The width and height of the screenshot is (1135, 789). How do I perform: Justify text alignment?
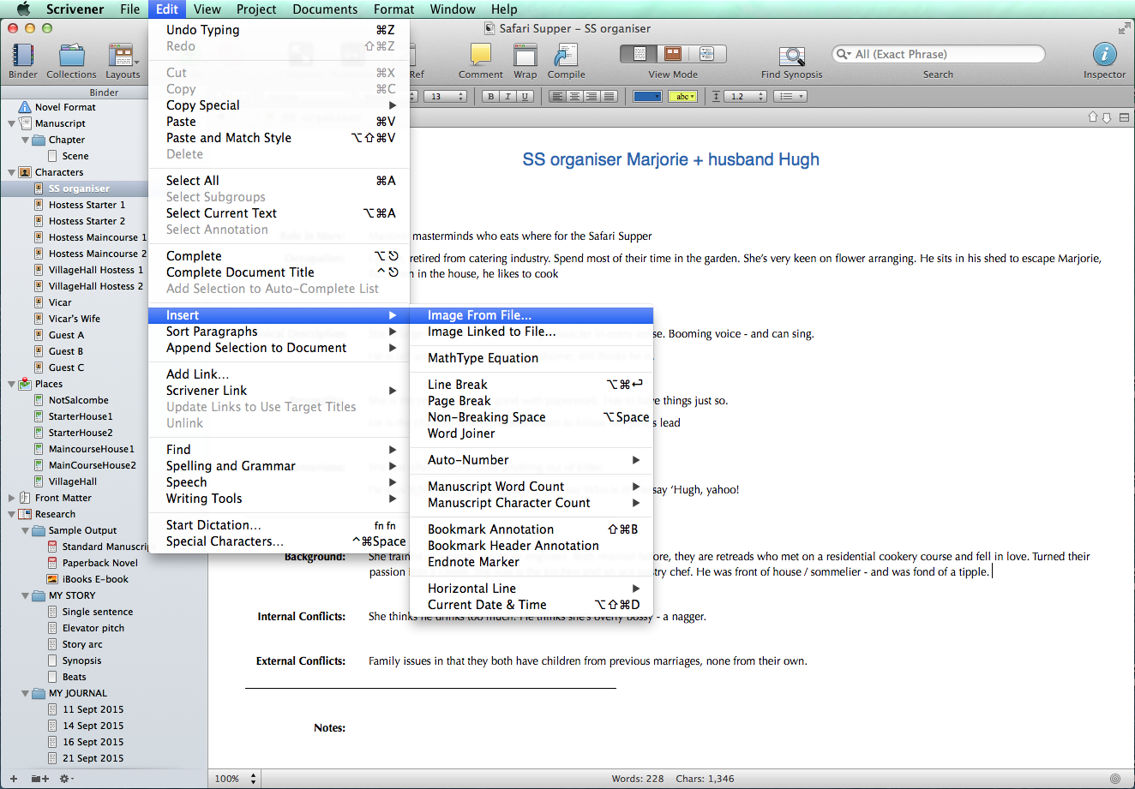tap(609, 97)
